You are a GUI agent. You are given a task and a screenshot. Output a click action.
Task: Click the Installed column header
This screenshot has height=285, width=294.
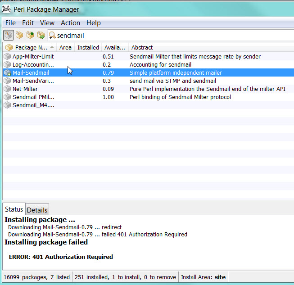click(x=88, y=48)
